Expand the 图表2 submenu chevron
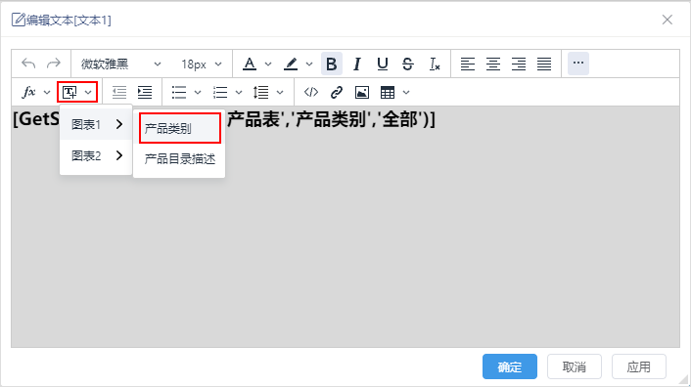The width and height of the screenshot is (691, 387). [x=119, y=155]
